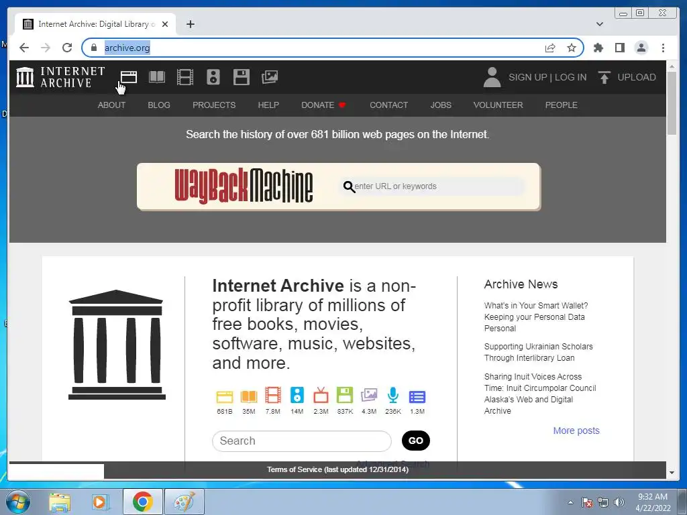Image resolution: width=687 pixels, height=515 pixels.
Task: Go back in browser history
Action: pyautogui.click(x=24, y=48)
